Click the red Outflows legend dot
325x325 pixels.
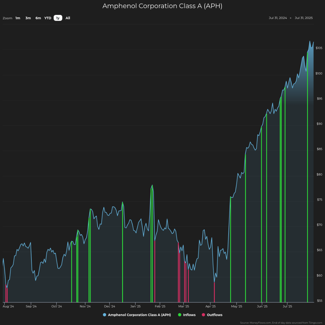[203, 315]
